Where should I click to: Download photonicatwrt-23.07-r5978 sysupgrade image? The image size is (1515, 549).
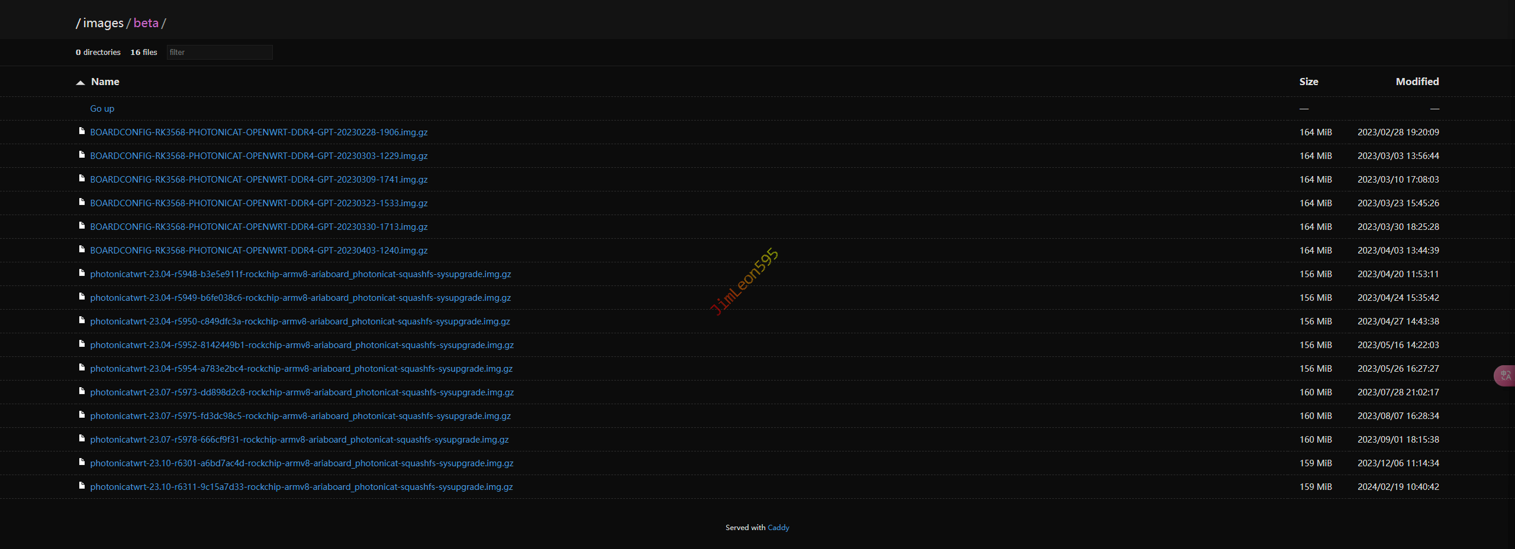[299, 440]
